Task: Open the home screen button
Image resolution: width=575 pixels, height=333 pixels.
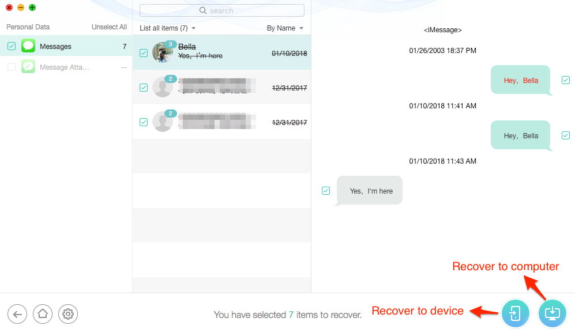Action: (x=43, y=314)
